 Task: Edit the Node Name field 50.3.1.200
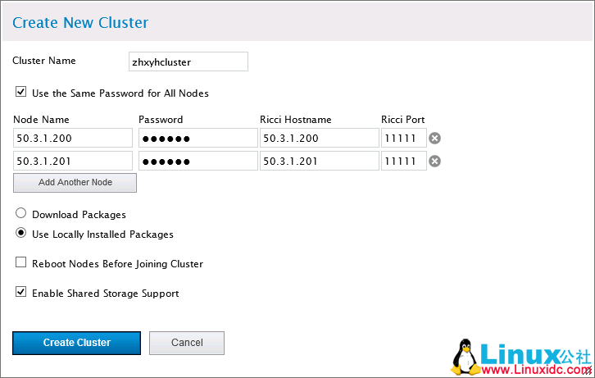coord(73,138)
